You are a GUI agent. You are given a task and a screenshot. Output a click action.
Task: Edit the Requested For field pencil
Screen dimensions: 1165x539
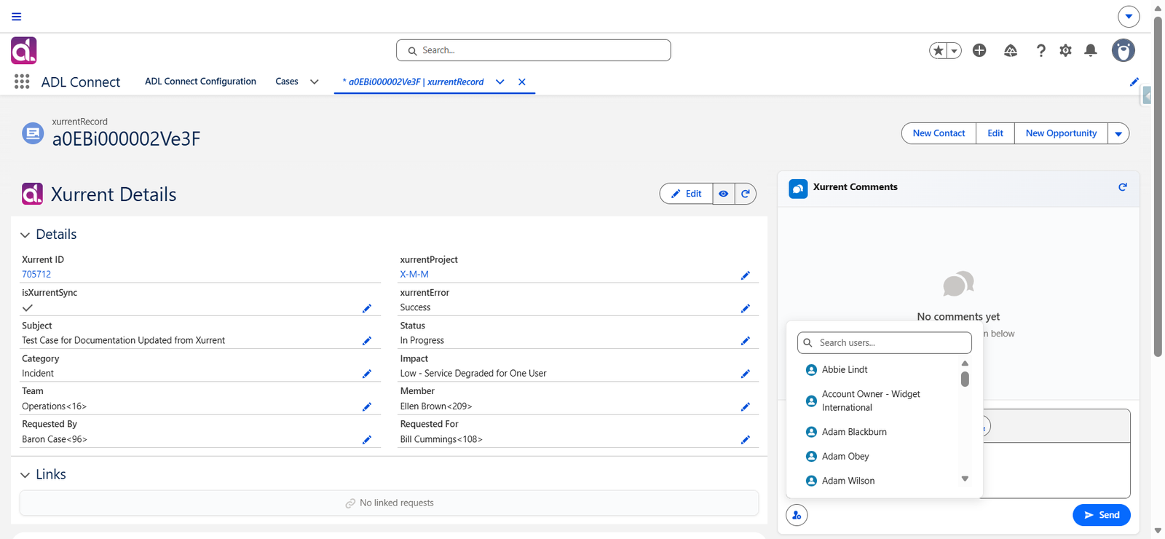(746, 440)
